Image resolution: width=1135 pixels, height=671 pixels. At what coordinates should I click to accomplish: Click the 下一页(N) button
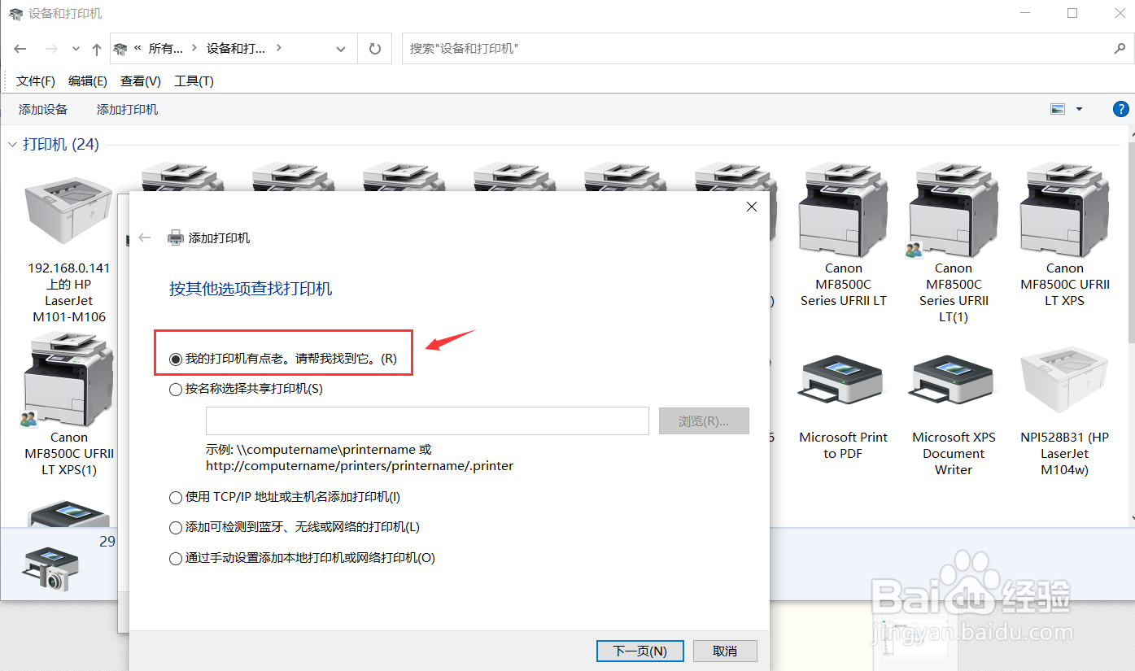[x=640, y=651]
